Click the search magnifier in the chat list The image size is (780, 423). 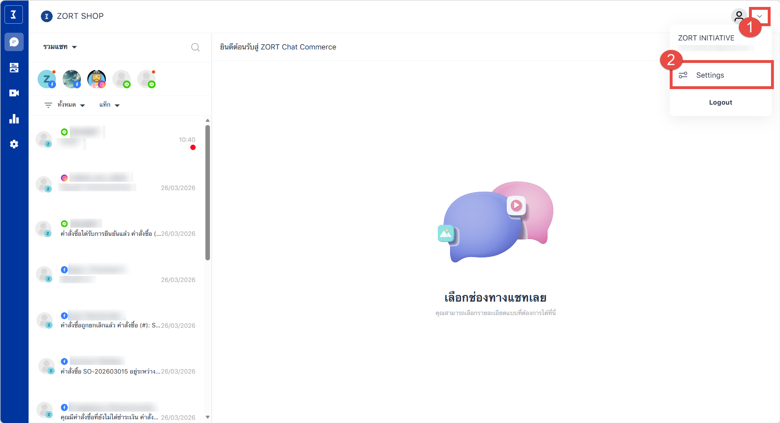click(x=195, y=47)
